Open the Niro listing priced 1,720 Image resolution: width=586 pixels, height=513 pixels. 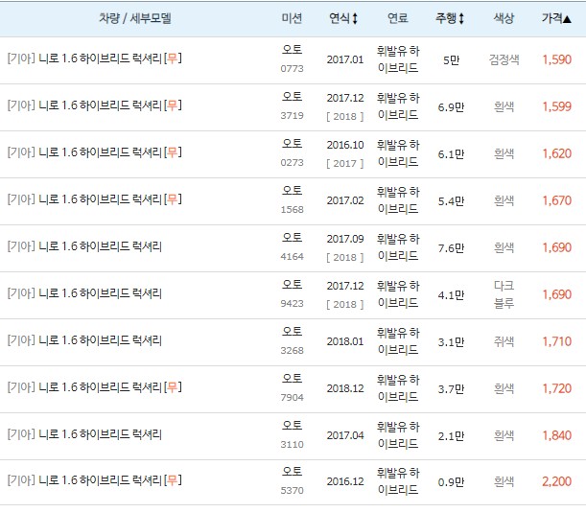95,387
